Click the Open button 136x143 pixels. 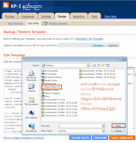click(x=119, y=126)
